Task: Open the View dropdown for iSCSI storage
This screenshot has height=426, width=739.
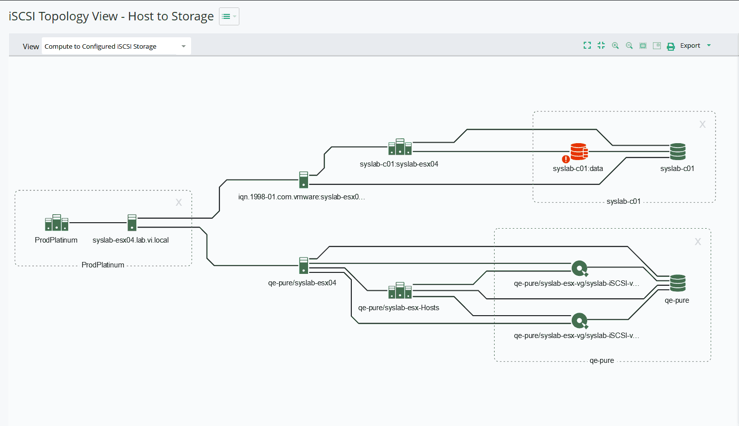Action: point(116,46)
